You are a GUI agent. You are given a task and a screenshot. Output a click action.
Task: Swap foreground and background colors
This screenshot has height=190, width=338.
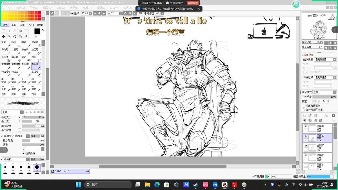(43, 30)
